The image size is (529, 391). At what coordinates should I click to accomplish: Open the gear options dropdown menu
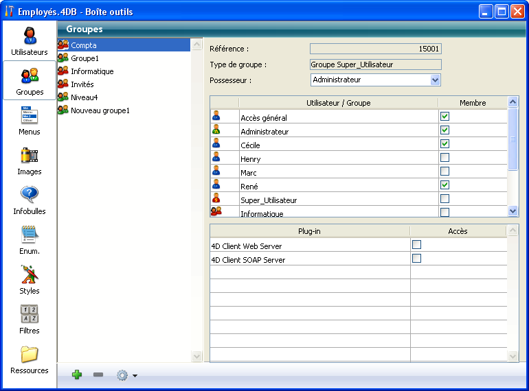[126, 375]
